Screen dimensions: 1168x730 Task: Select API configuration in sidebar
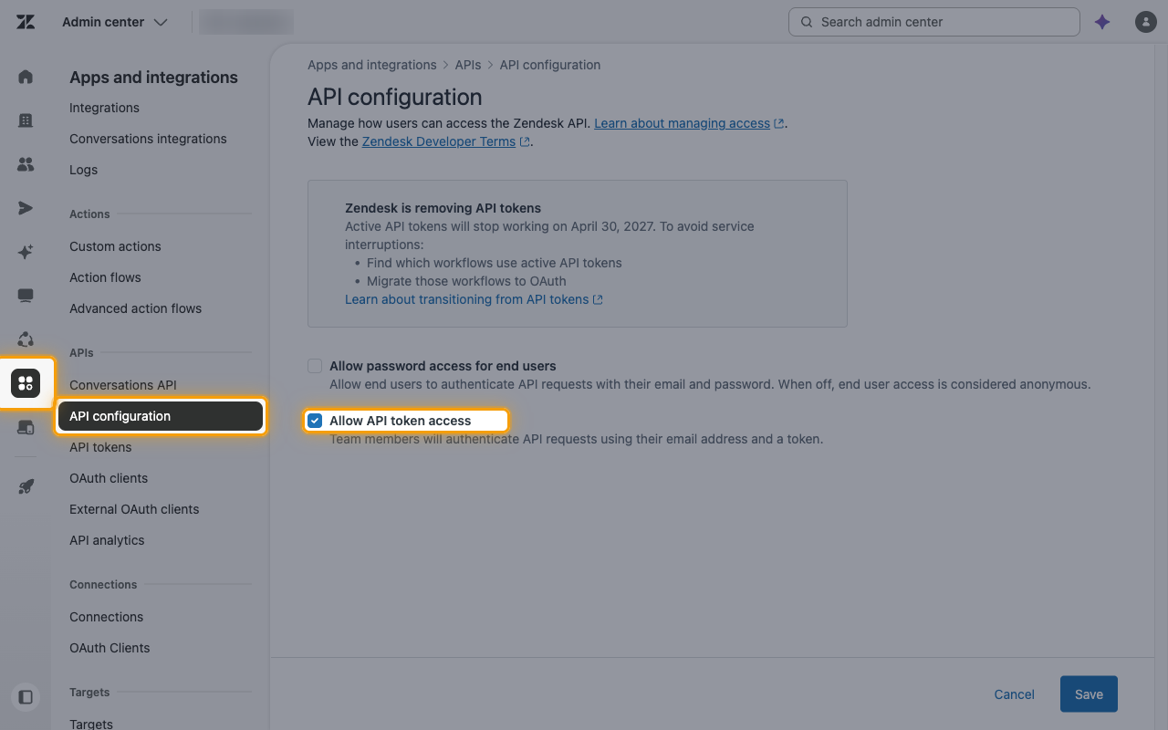point(161,416)
